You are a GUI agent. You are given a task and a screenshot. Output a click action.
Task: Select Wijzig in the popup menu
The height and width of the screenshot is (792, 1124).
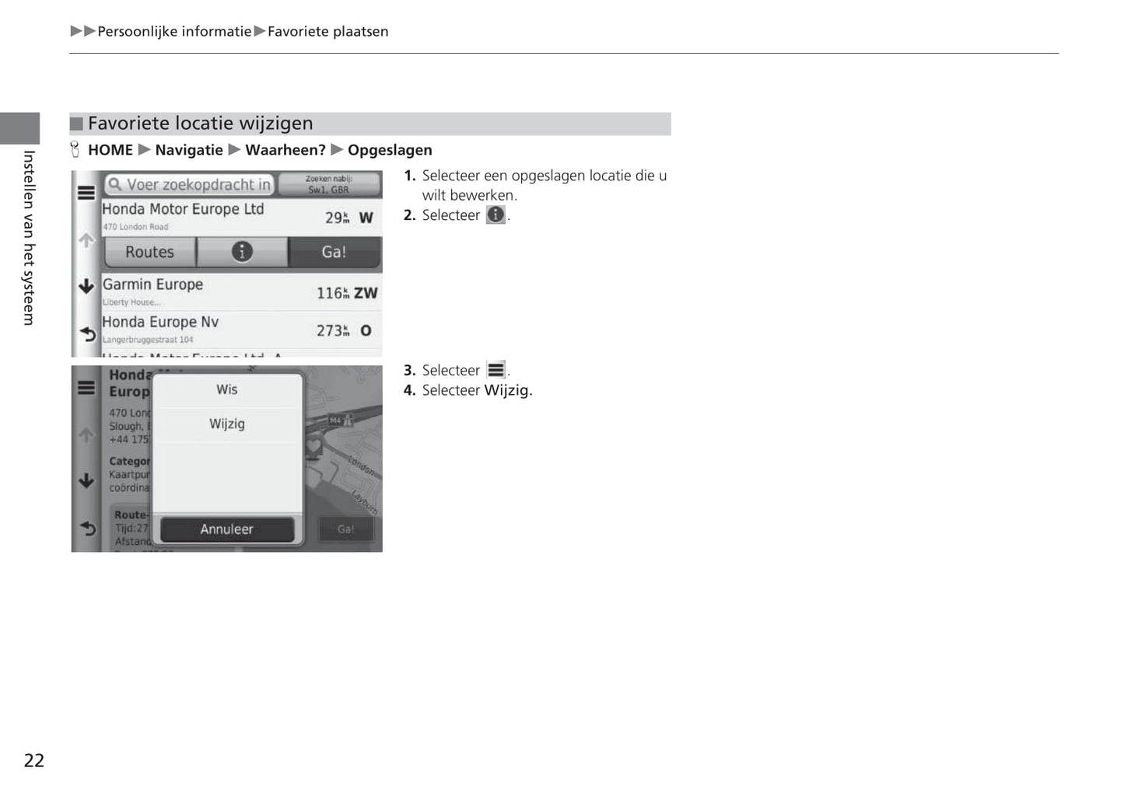227,424
